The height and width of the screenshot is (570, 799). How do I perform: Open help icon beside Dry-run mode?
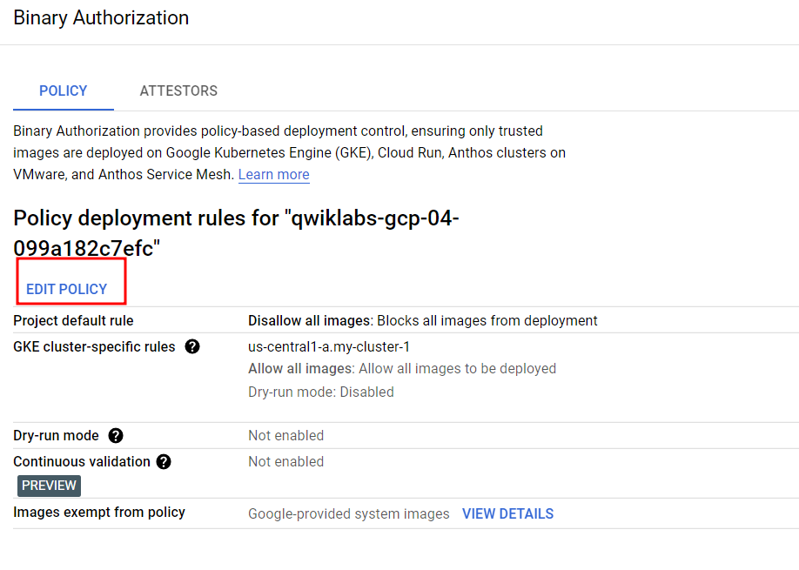(x=116, y=435)
